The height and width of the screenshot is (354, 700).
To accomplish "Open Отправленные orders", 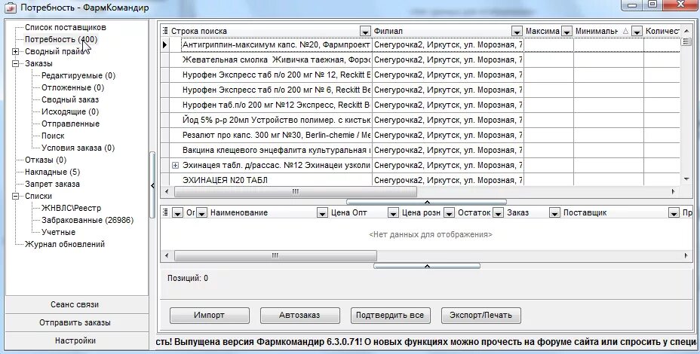I will (x=71, y=124).
